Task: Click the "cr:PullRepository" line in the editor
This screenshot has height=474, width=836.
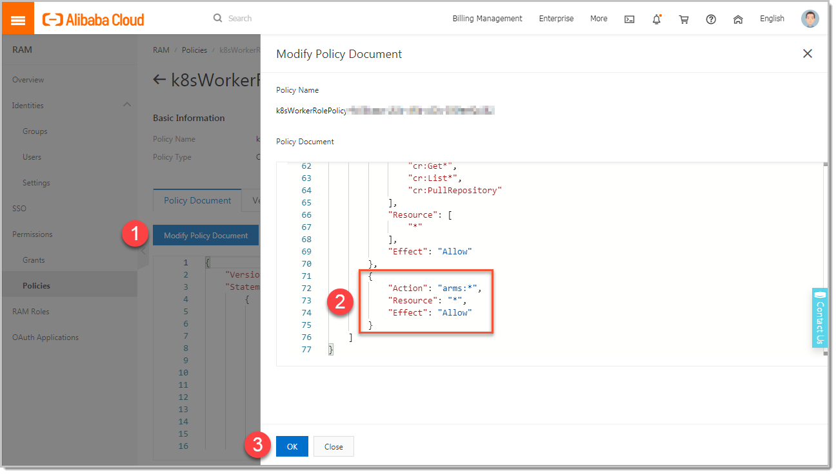Action: tap(455, 190)
